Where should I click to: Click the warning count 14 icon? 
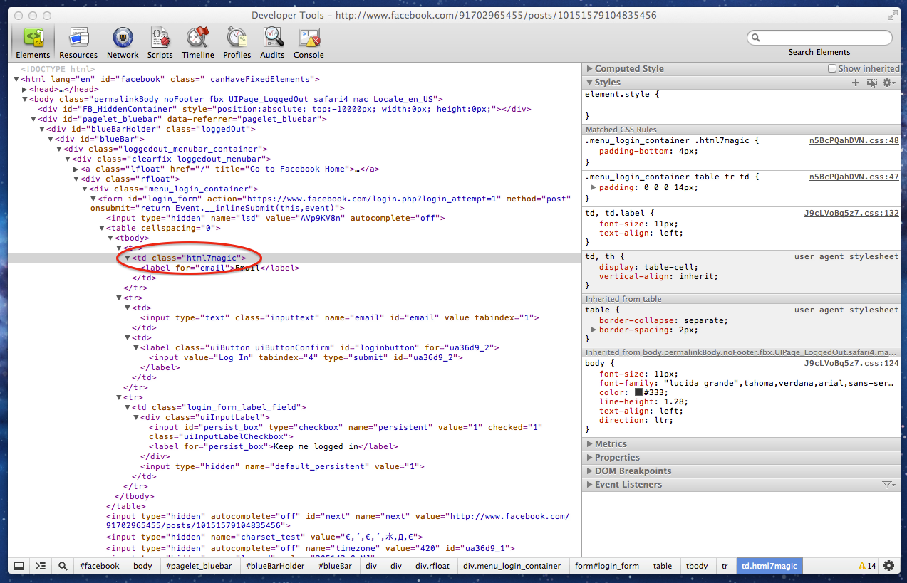click(867, 566)
